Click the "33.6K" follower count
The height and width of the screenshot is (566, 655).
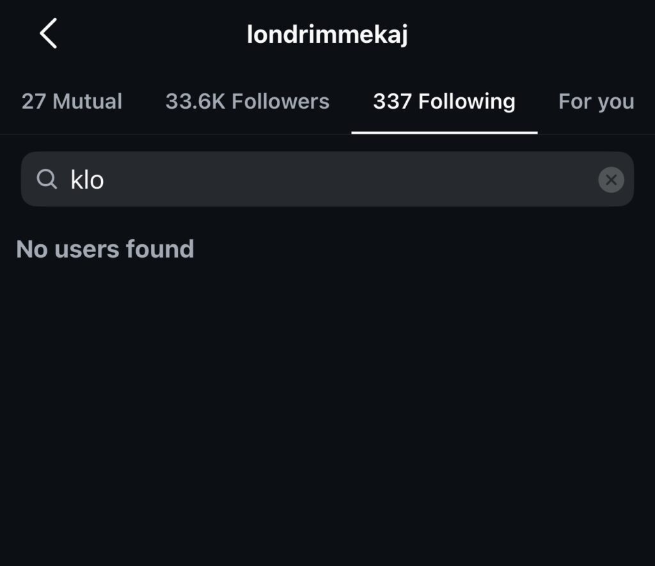point(194,102)
